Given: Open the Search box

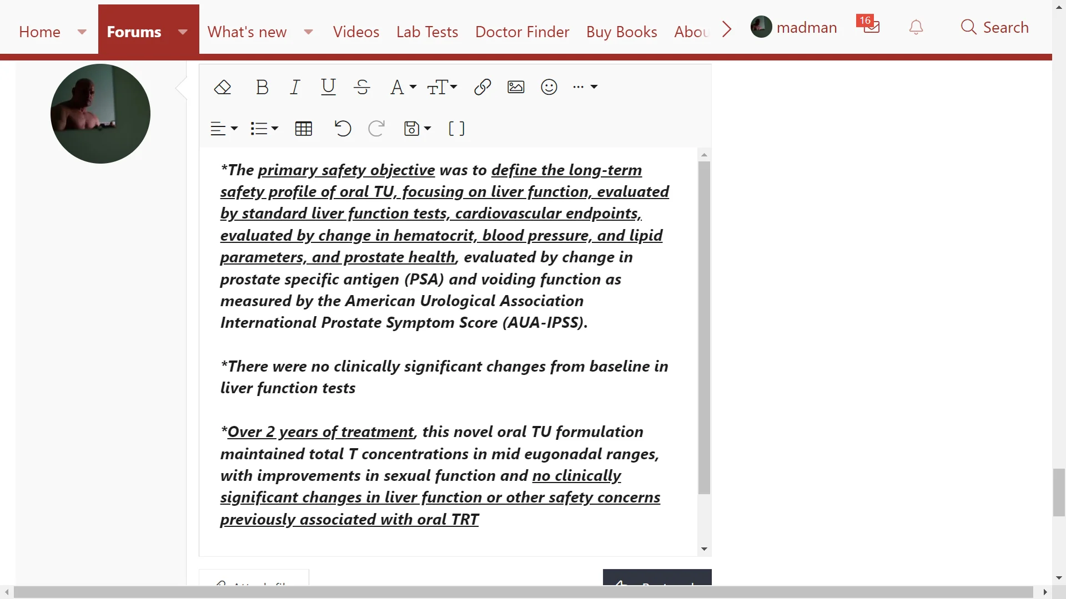Looking at the screenshot, I should (x=994, y=27).
